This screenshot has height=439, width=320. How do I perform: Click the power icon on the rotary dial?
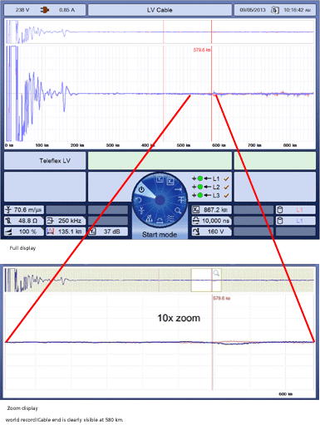click(x=141, y=189)
